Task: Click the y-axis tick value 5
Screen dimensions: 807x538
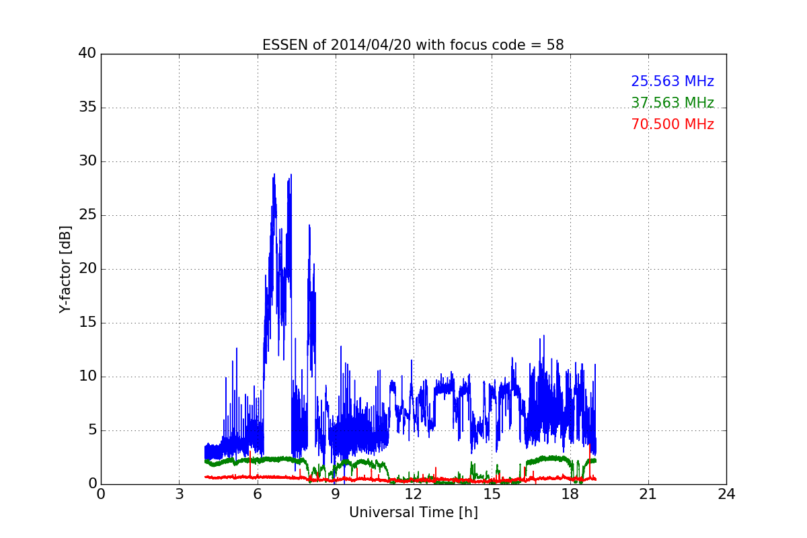Action: pyautogui.click(x=91, y=430)
